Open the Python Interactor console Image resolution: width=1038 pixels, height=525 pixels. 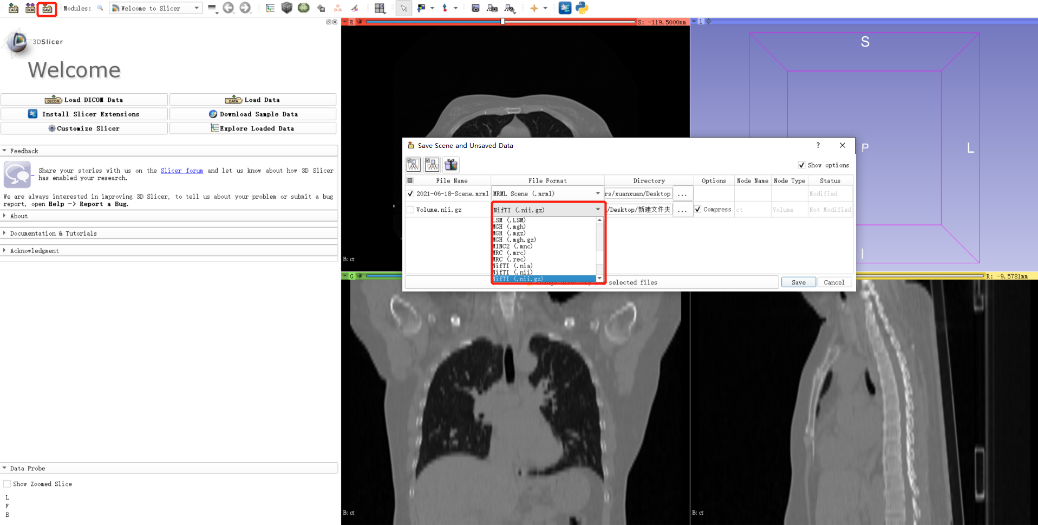pos(582,8)
